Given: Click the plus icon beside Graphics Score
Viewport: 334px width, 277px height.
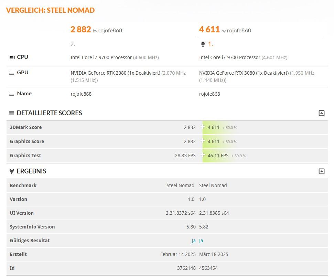Looking at the screenshot, I should point(203,141).
